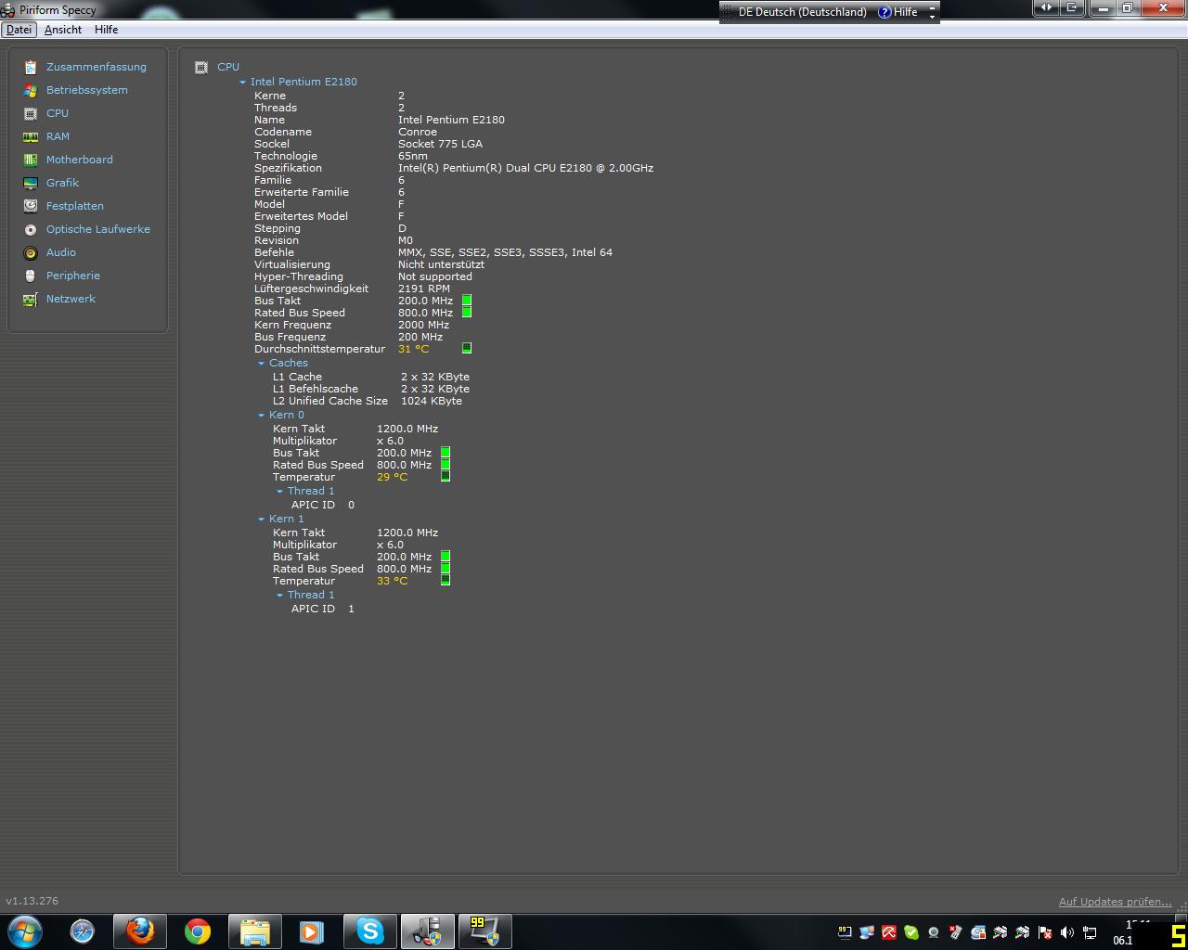Select the Festplatten drive icon
This screenshot has height=950, width=1188.
click(x=31, y=206)
